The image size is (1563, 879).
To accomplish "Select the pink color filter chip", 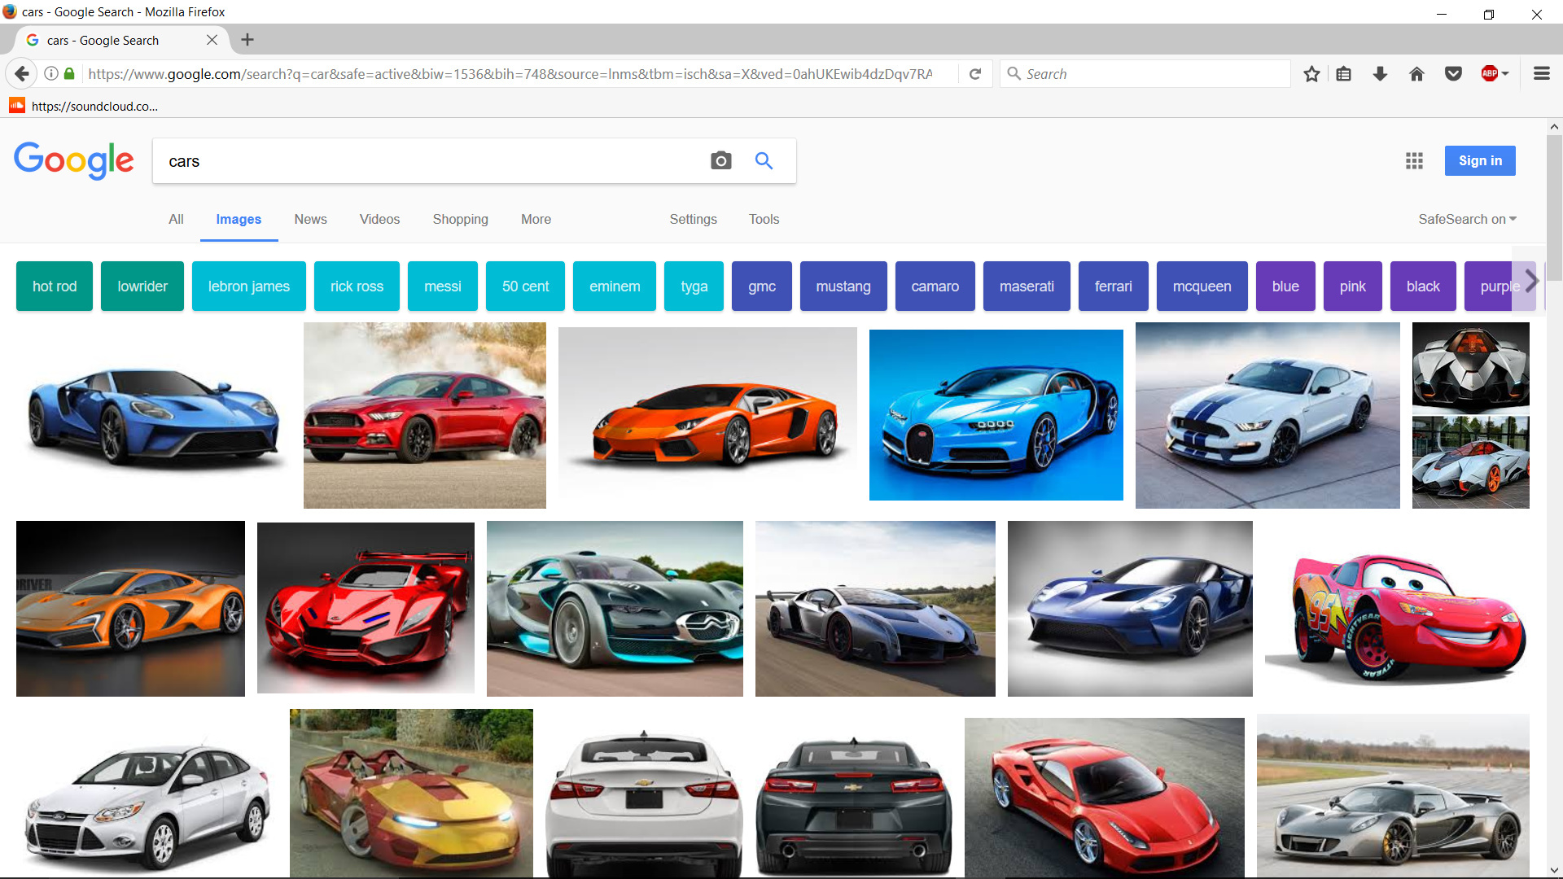I will 1352,286.
